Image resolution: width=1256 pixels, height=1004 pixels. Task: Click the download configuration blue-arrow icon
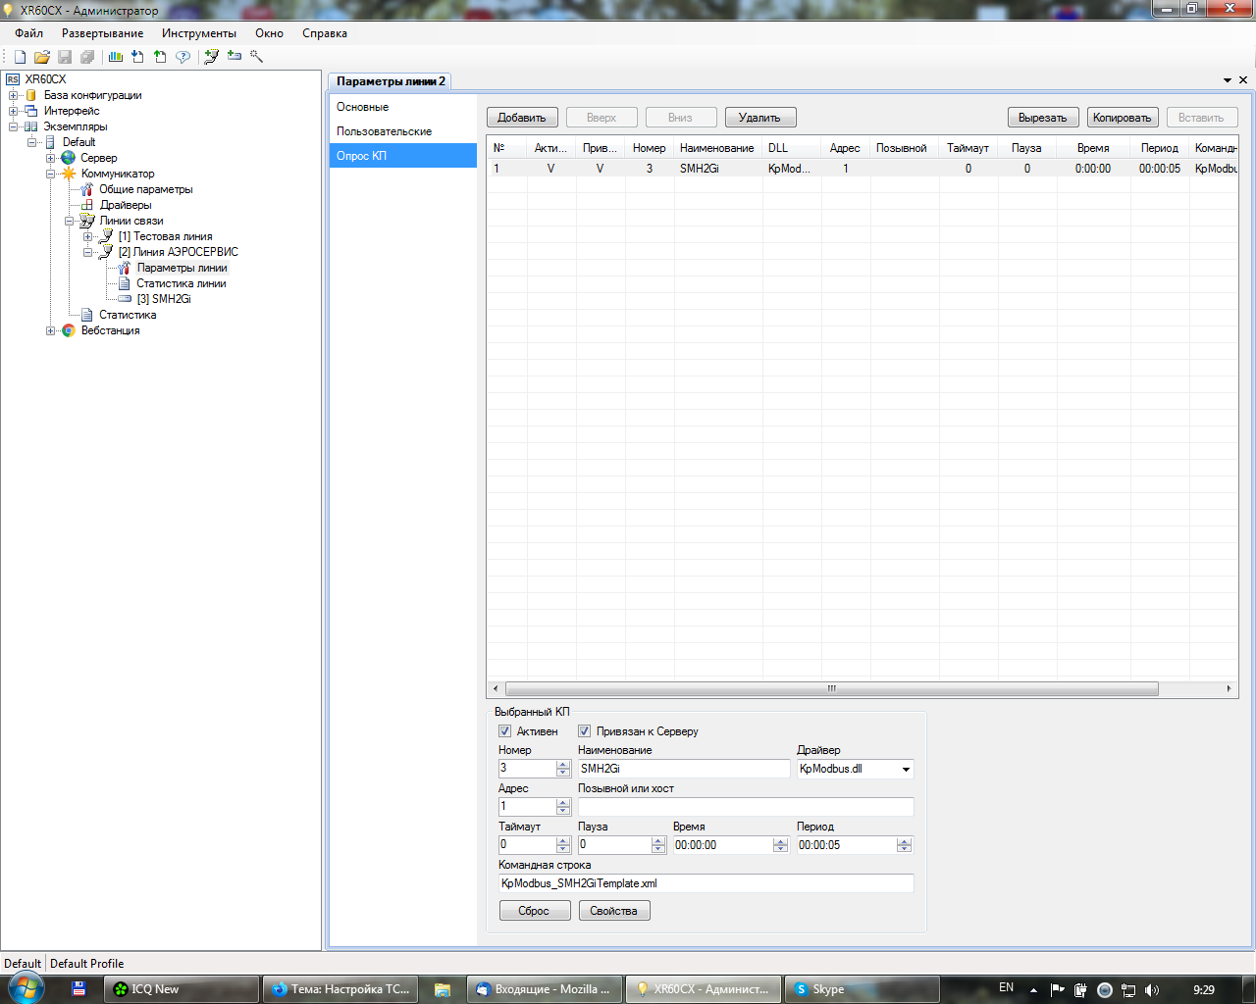pos(137,57)
